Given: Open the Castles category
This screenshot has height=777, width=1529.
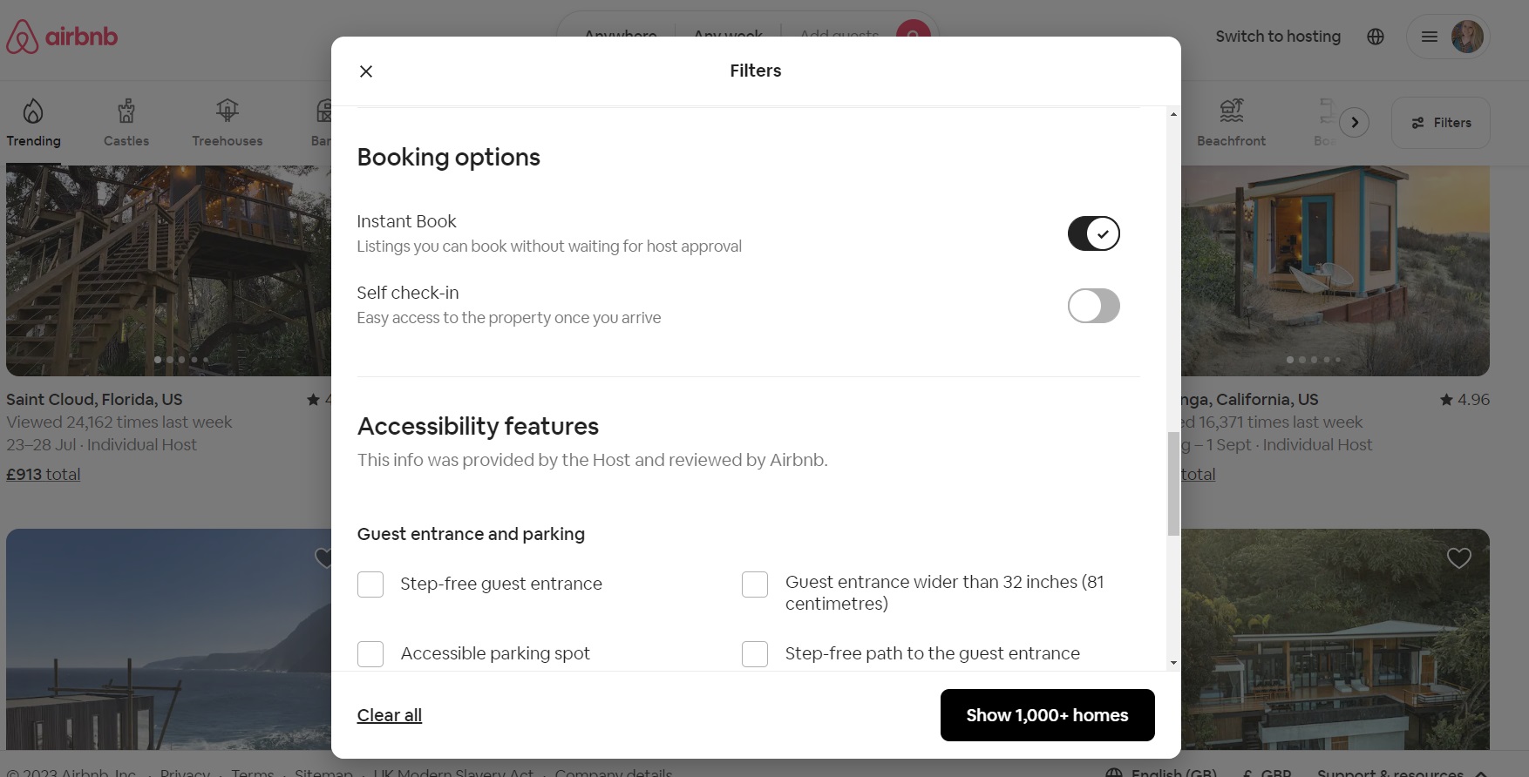Looking at the screenshot, I should click(x=126, y=122).
